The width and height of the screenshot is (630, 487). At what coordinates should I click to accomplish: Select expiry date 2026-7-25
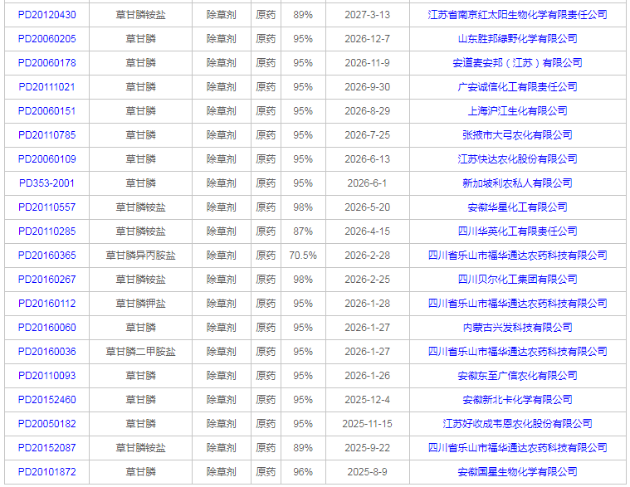367,135
